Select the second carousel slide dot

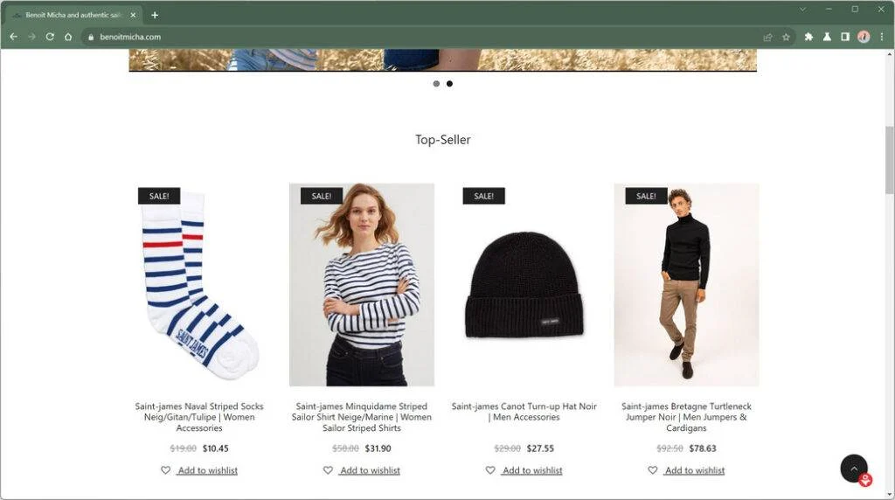(x=450, y=84)
